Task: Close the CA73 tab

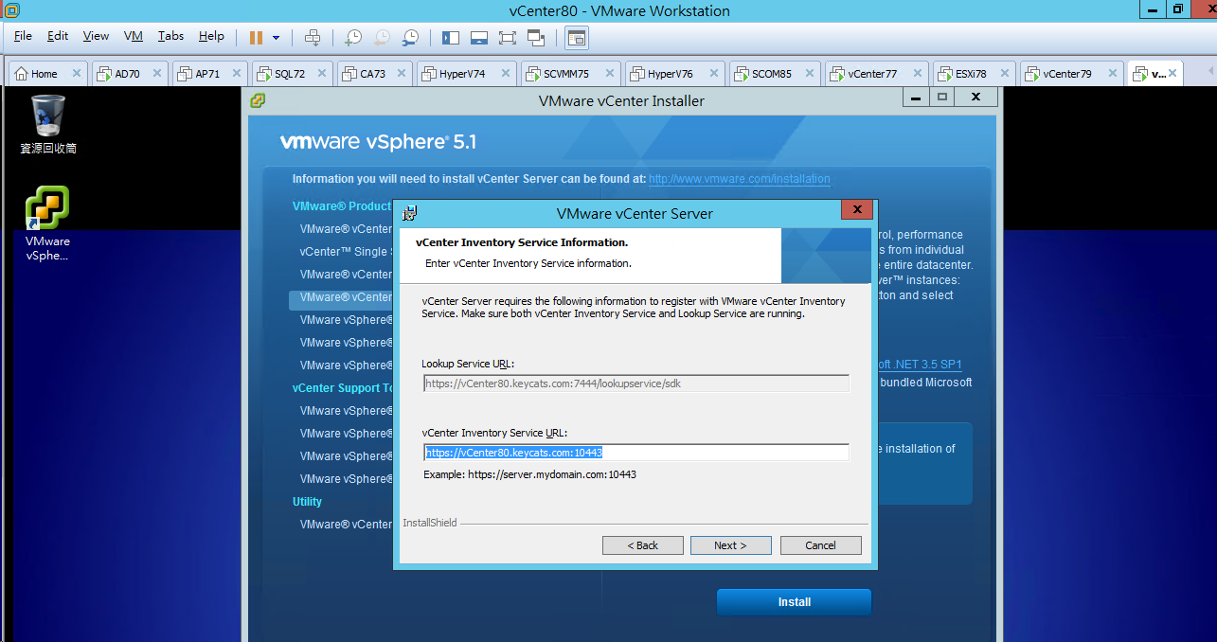Action: [x=403, y=73]
